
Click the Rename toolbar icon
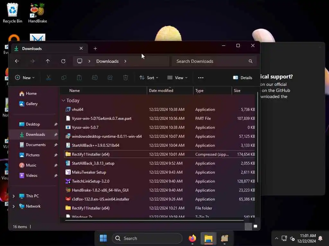(95, 78)
